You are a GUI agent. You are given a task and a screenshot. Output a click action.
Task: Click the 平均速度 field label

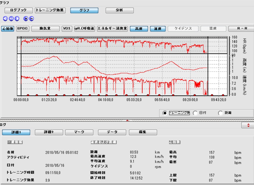coord(98,161)
